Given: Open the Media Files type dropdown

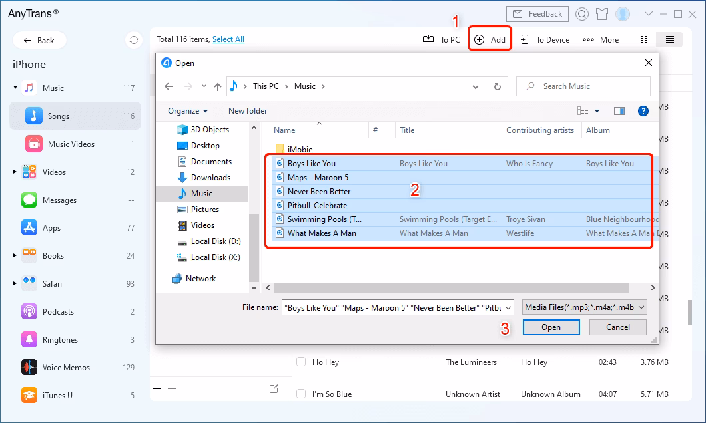Looking at the screenshot, I should pos(585,307).
